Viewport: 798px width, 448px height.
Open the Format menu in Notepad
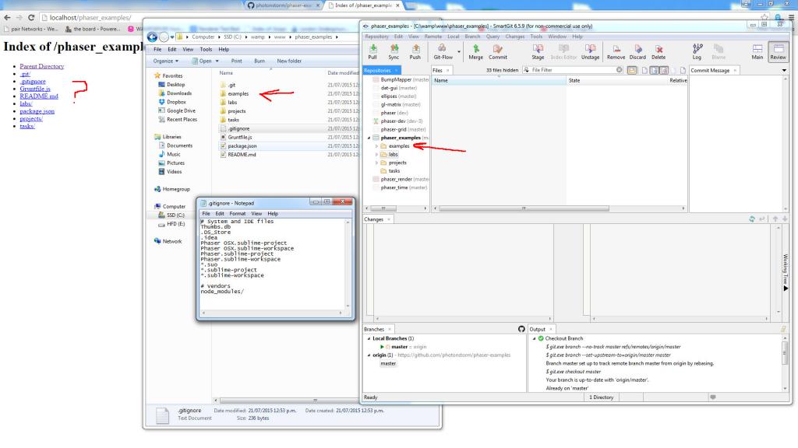[x=237, y=214]
